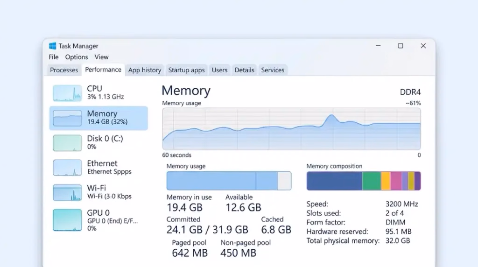
Task: Click the 'GPU 0 (End) E/F...' text
Action: coord(112,221)
